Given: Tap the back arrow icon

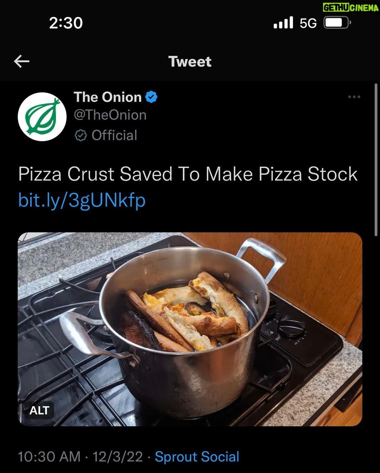Looking at the screenshot, I should click(x=21, y=62).
